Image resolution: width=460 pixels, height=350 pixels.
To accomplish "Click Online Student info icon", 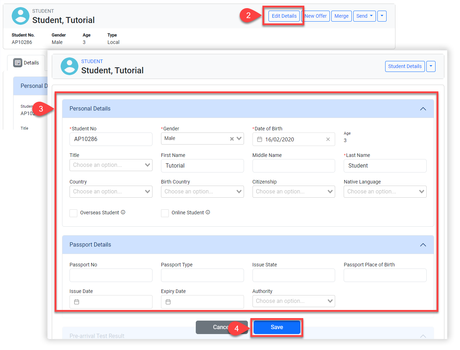I will click(x=208, y=212).
